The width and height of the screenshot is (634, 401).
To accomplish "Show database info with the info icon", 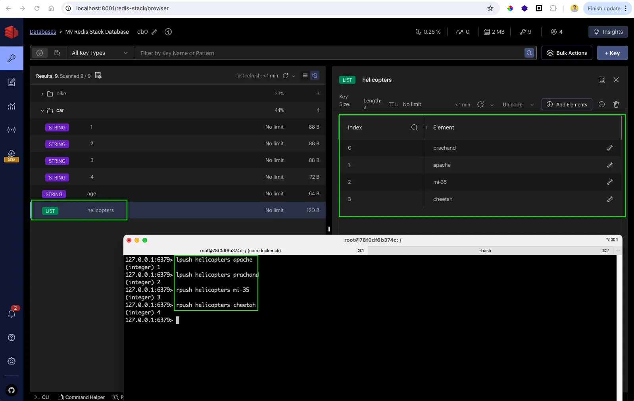I will [x=168, y=32].
